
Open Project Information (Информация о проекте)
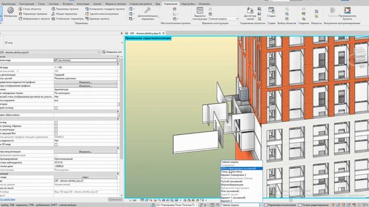coord(34,18)
